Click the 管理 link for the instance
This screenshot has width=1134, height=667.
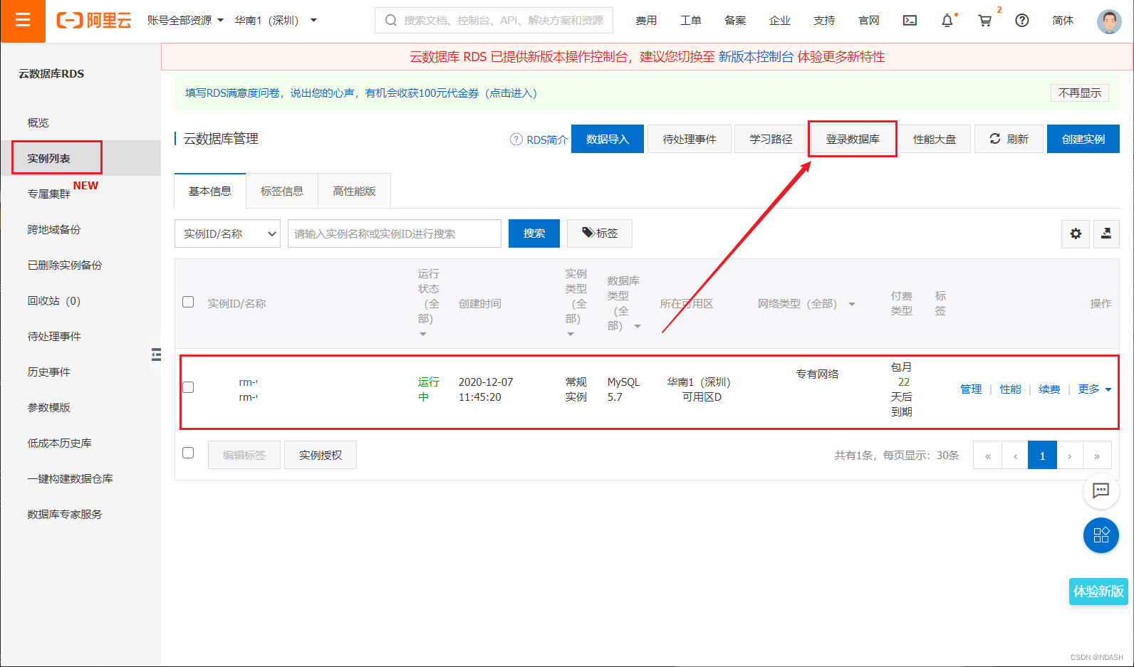[971, 389]
